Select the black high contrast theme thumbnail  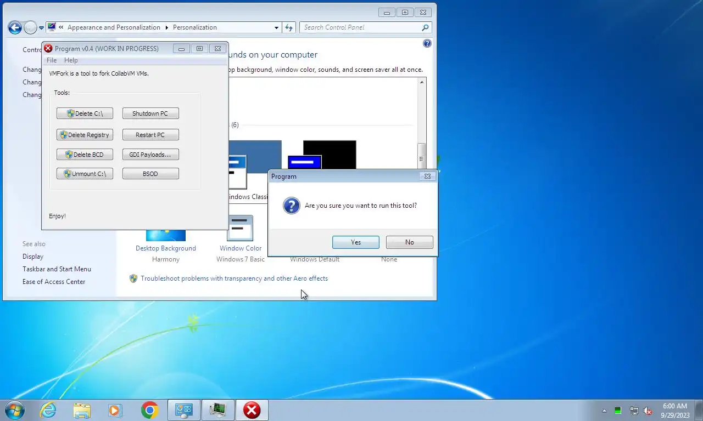(330, 155)
